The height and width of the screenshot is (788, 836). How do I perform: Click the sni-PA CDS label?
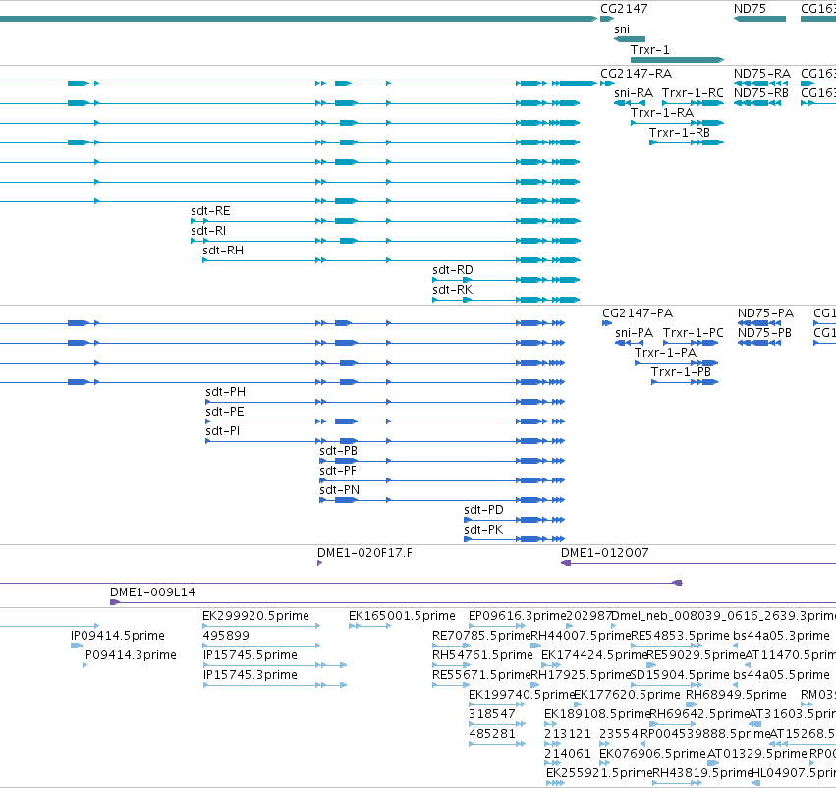point(634,333)
